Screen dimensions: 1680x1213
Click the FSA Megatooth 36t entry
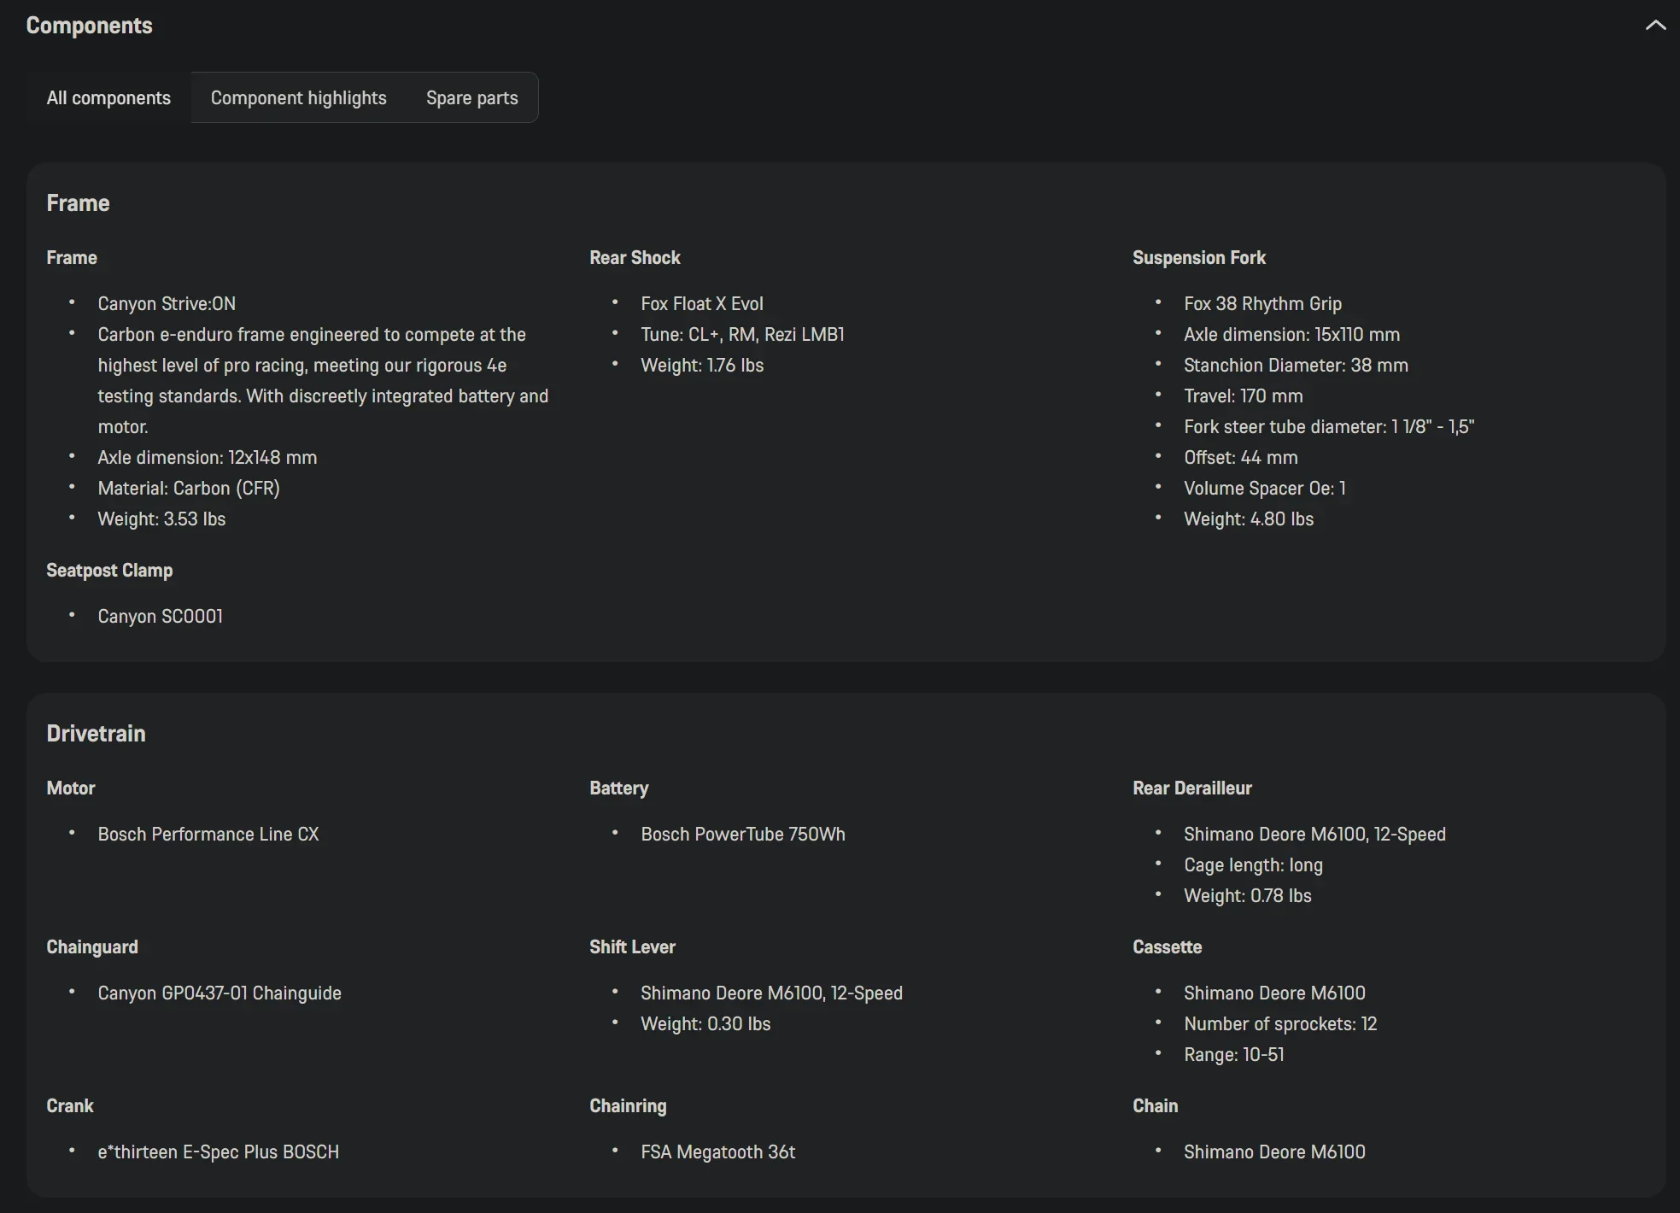[x=718, y=1152]
